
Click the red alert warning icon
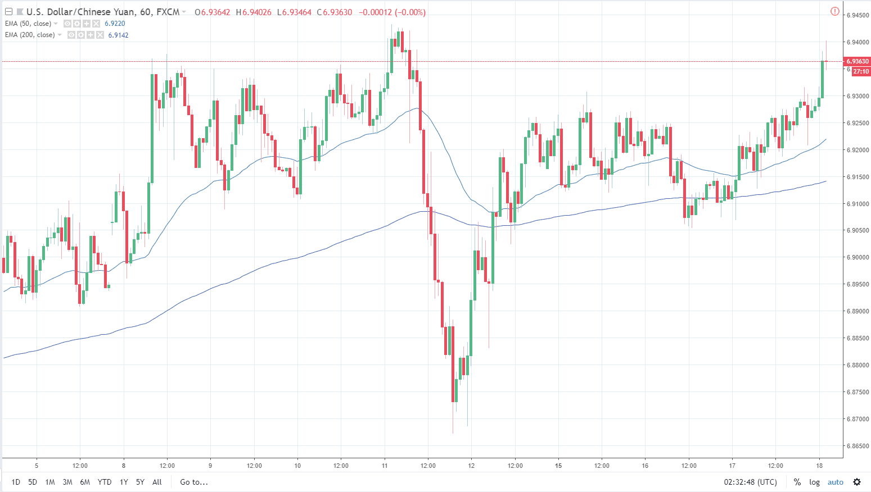click(x=834, y=11)
